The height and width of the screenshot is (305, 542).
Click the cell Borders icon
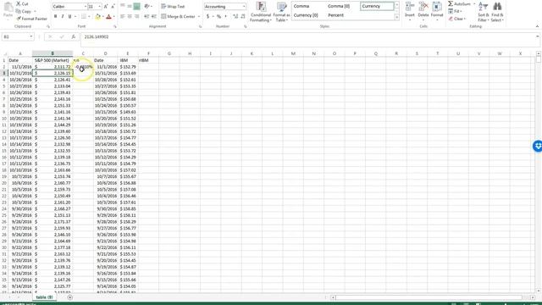tap(83, 16)
